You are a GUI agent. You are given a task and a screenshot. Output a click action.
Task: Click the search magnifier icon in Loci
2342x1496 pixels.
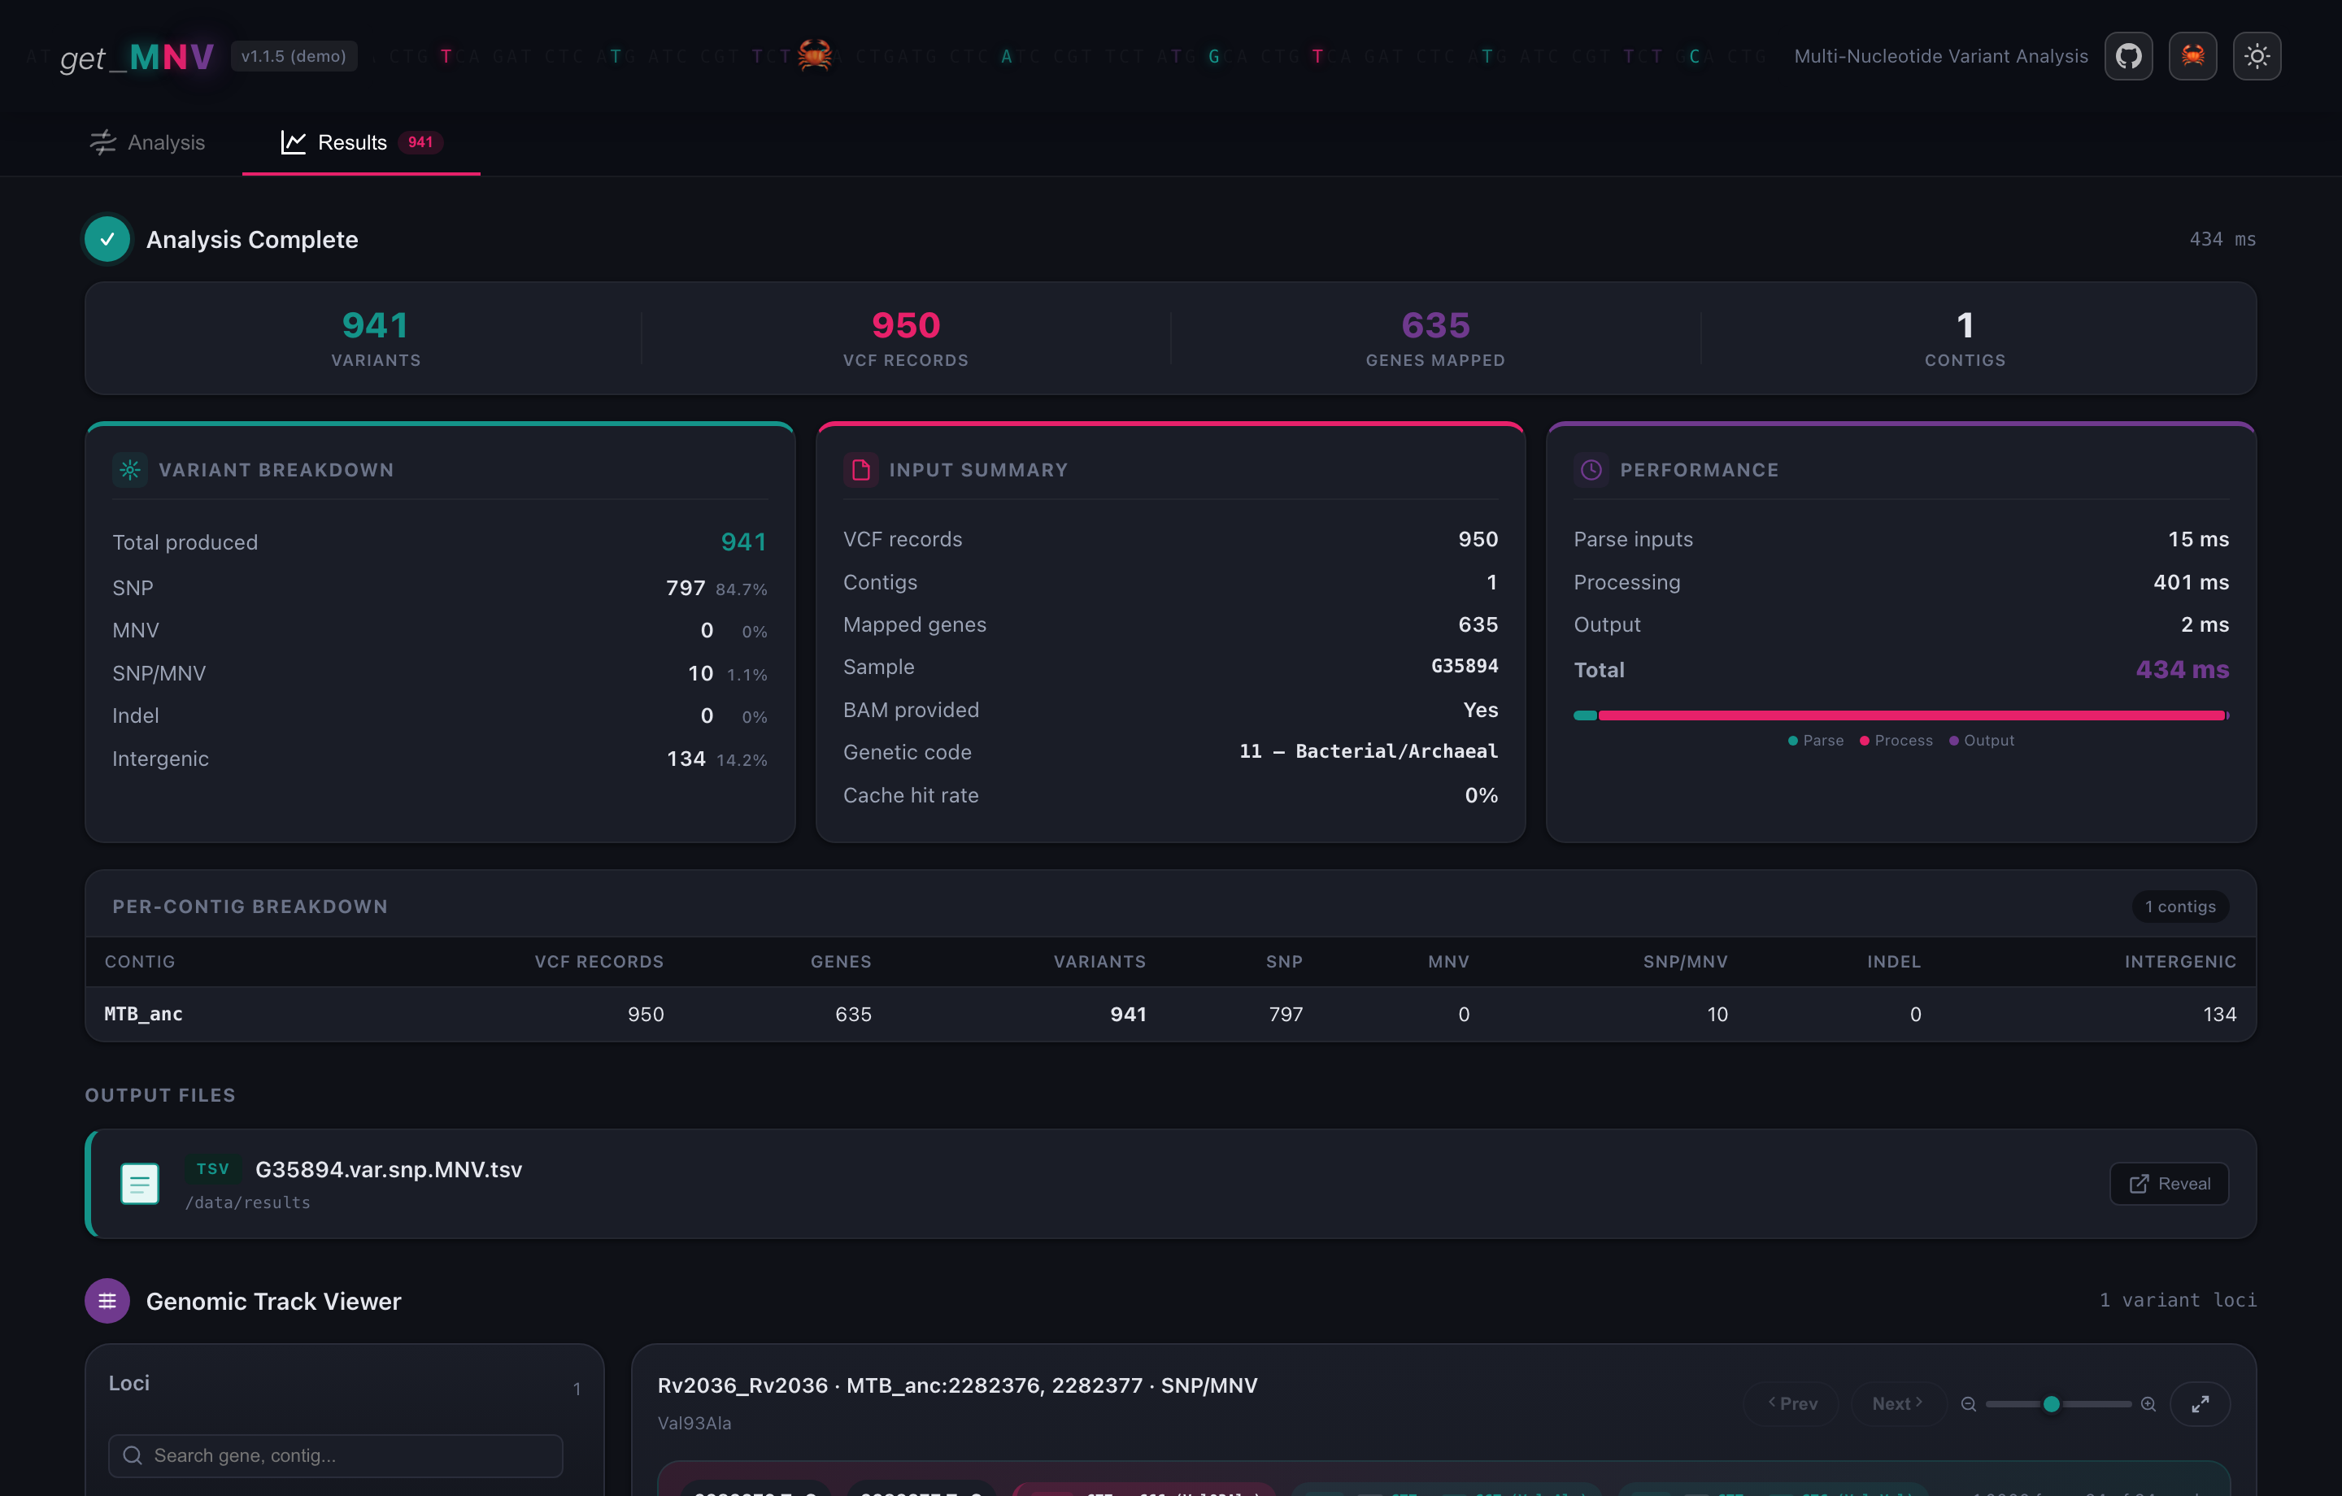133,1455
